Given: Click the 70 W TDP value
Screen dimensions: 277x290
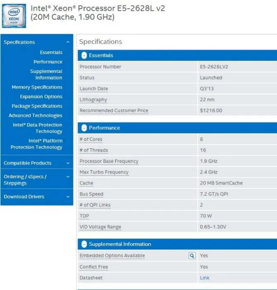Looking at the screenshot, I should pyautogui.click(x=206, y=216).
